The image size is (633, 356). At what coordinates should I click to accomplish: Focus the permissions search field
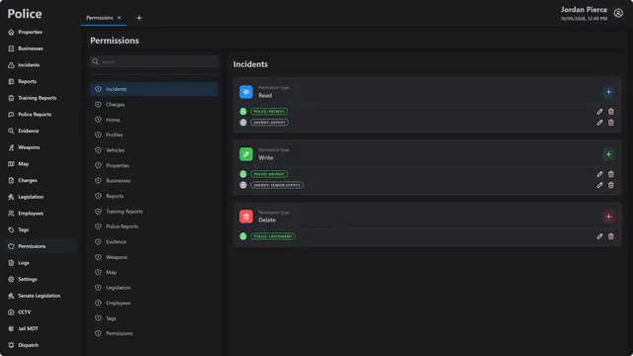(154, 61)
